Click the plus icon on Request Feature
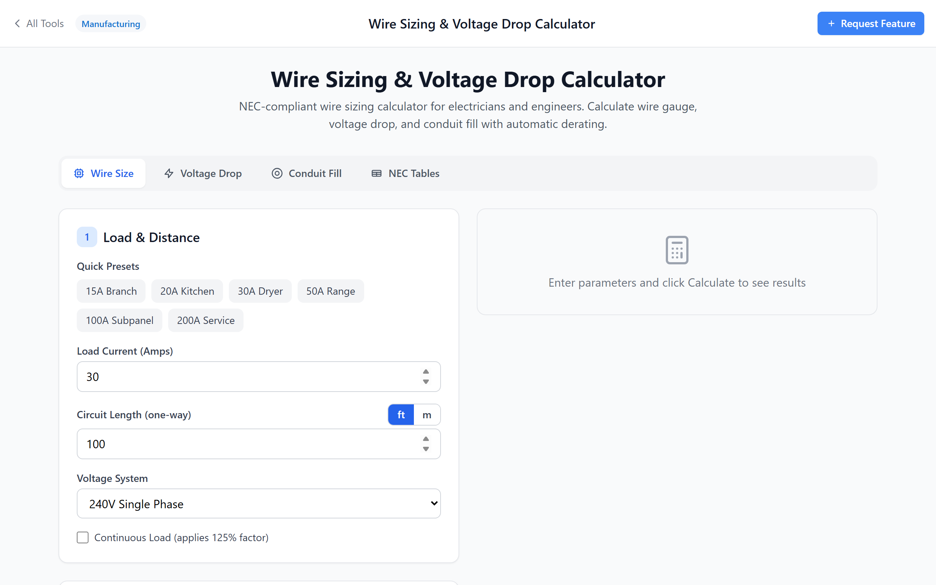Screen dimensions: 936x585 coord(831,23)
